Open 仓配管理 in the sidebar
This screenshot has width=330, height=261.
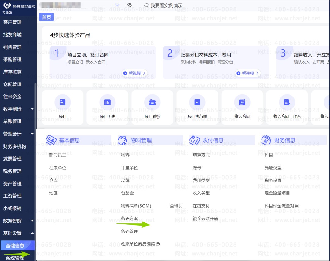point(13,84)
